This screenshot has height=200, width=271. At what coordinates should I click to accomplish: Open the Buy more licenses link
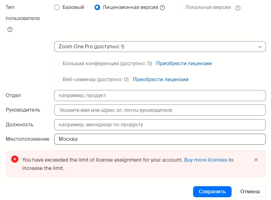[x=206, y=160]
